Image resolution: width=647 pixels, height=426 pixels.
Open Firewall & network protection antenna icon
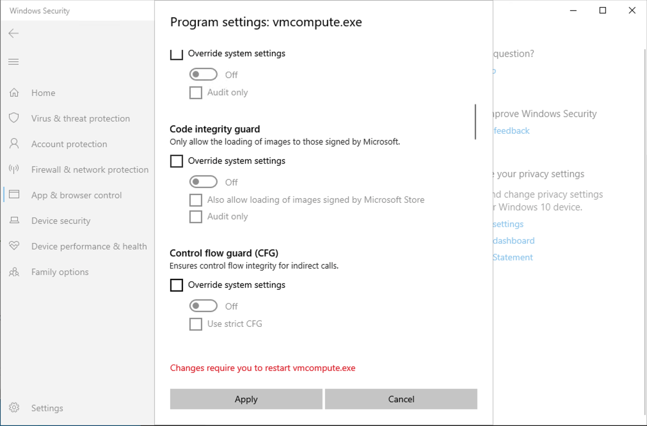[x=14, y=170]
